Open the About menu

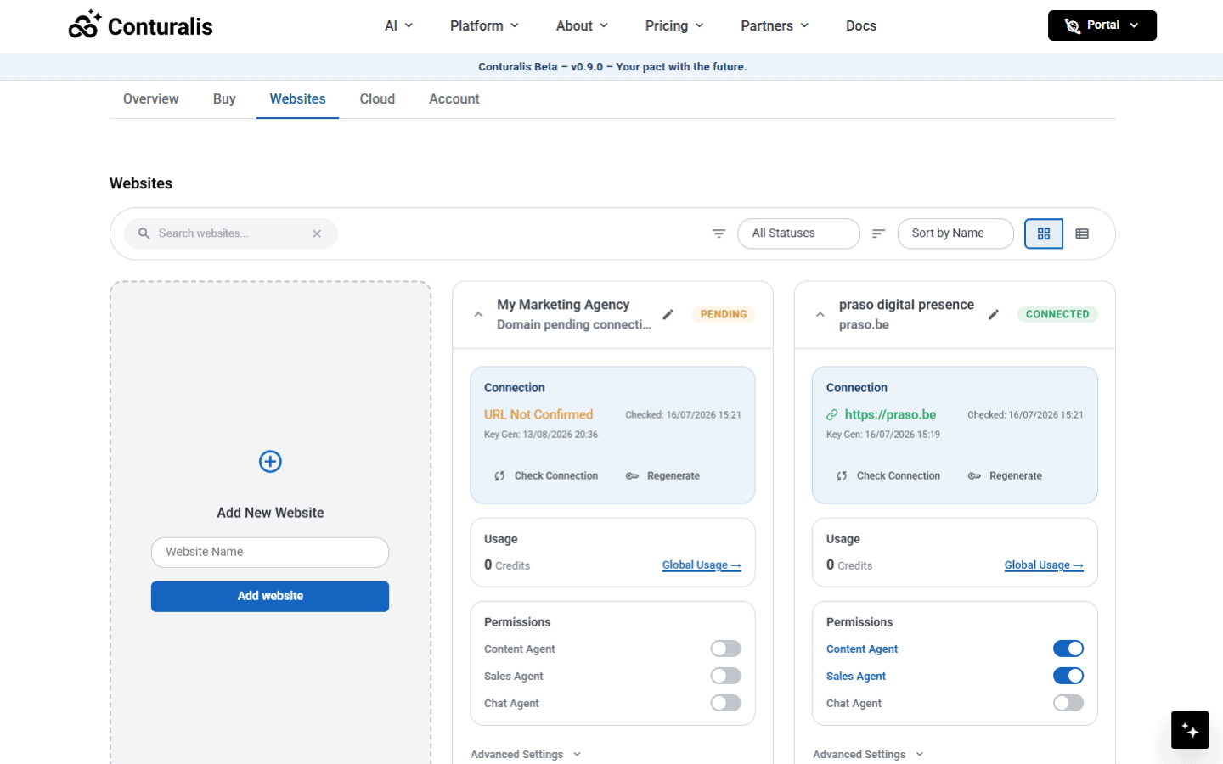tap(582, 25)
